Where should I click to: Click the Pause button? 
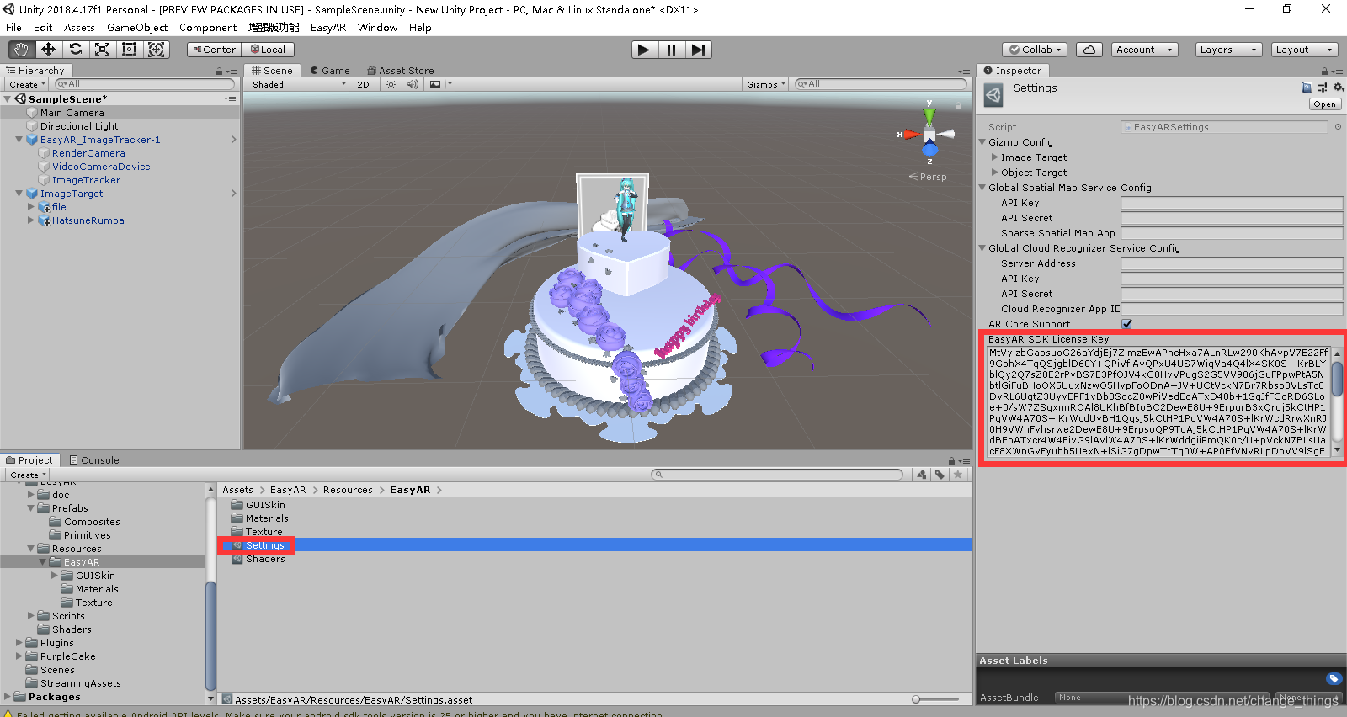tap(671, 50)
